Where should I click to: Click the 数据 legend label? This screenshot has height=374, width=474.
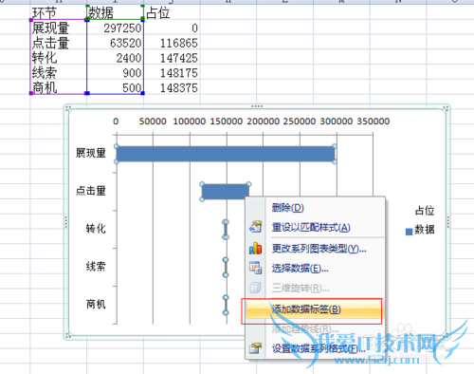point(425,230)
